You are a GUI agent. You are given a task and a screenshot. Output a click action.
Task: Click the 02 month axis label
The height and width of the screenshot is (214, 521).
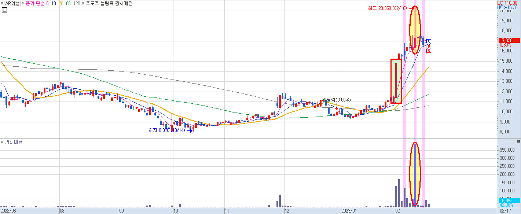pos(397,211)
